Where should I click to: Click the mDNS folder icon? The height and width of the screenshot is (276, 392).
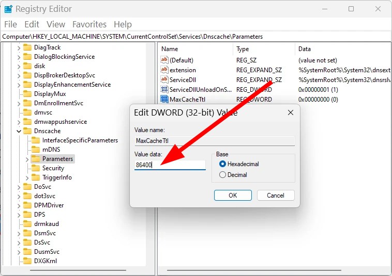36,149
